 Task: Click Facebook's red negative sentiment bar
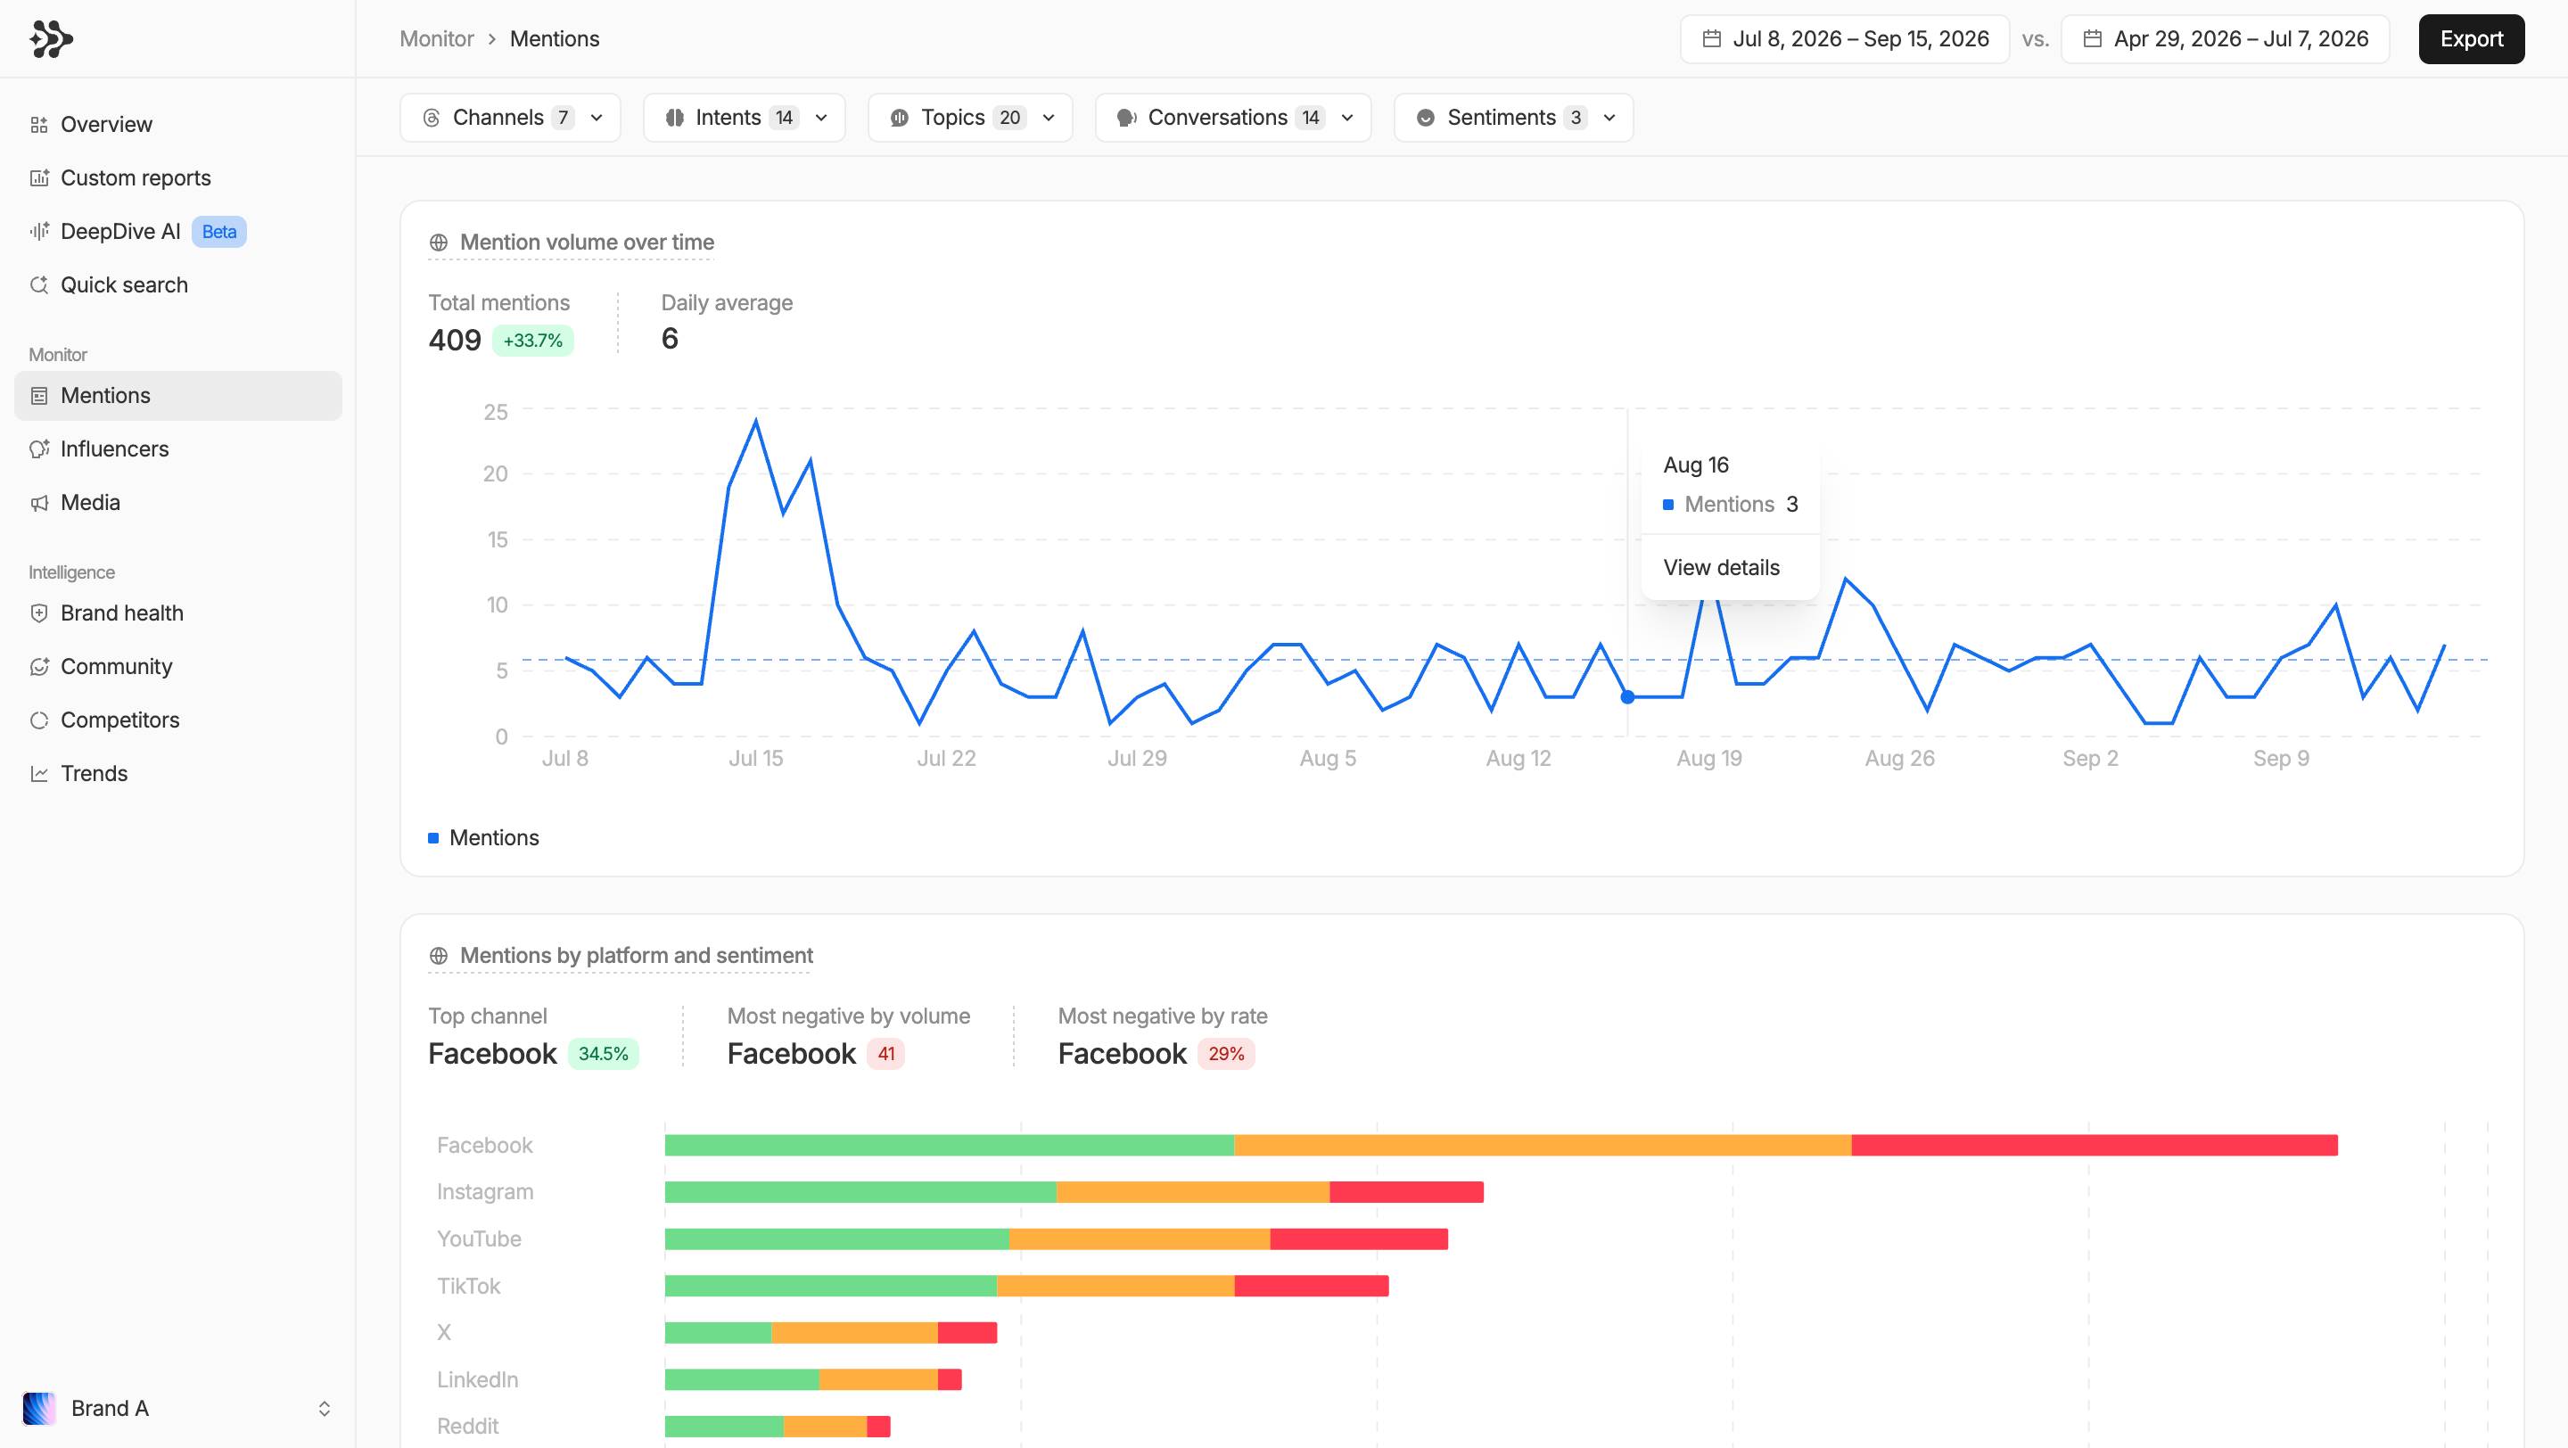pos(2095,1145)
